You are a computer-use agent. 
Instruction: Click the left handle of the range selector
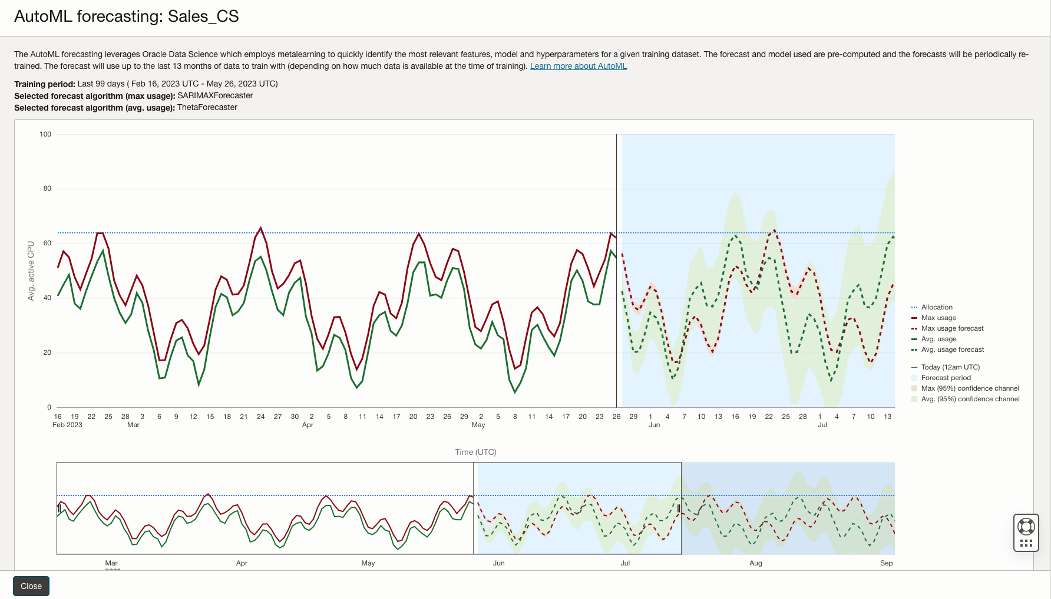58,507
